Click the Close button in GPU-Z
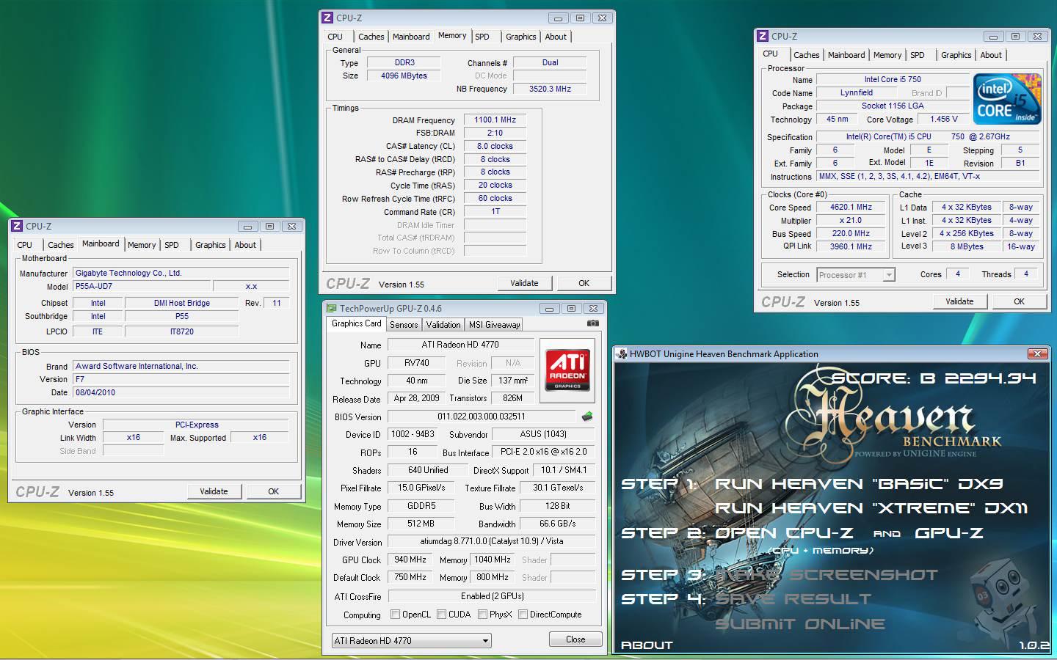 (575, 639)
